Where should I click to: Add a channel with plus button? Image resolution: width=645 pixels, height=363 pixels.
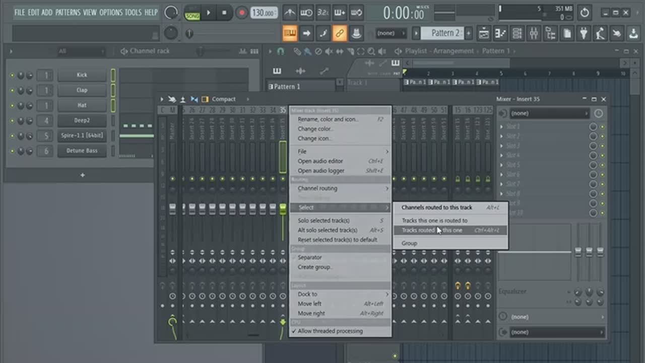click(x=83, y=175)
